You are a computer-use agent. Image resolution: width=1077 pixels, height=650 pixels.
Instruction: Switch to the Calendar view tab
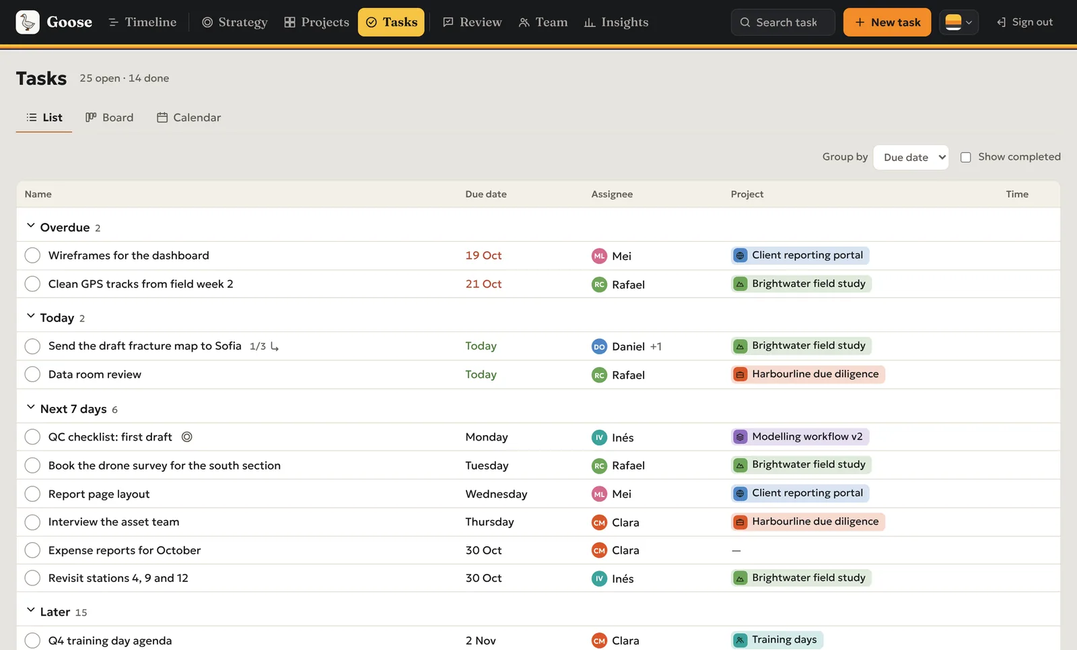[x=188, y=117]
